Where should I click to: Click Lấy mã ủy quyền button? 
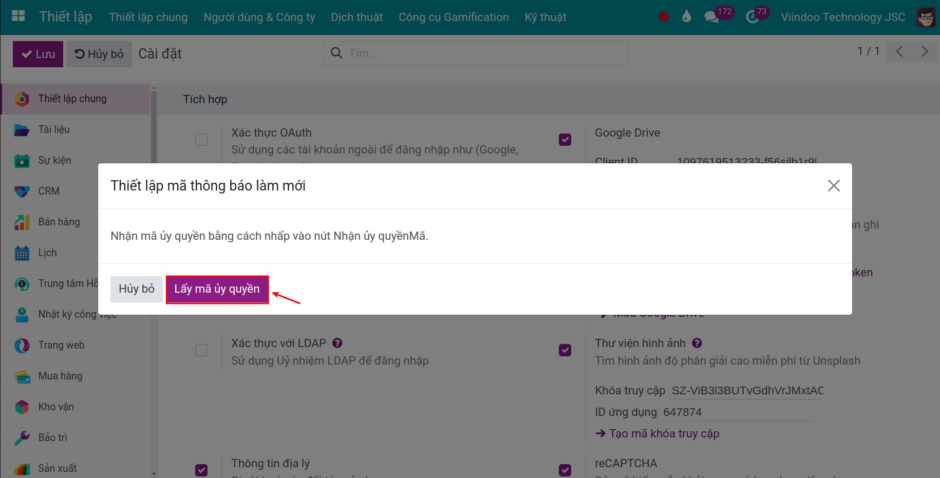(217, 289)
